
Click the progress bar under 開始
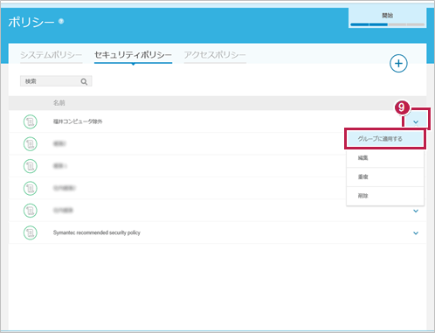[x=387, y=24]
